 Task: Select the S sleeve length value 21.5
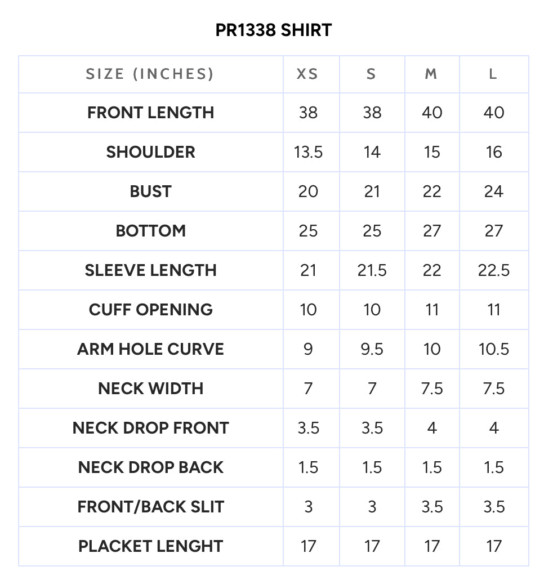(372, 270)
